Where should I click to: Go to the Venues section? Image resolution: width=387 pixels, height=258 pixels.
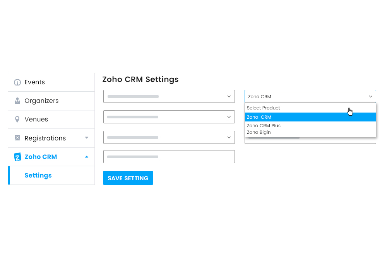(x=37, y=119)
